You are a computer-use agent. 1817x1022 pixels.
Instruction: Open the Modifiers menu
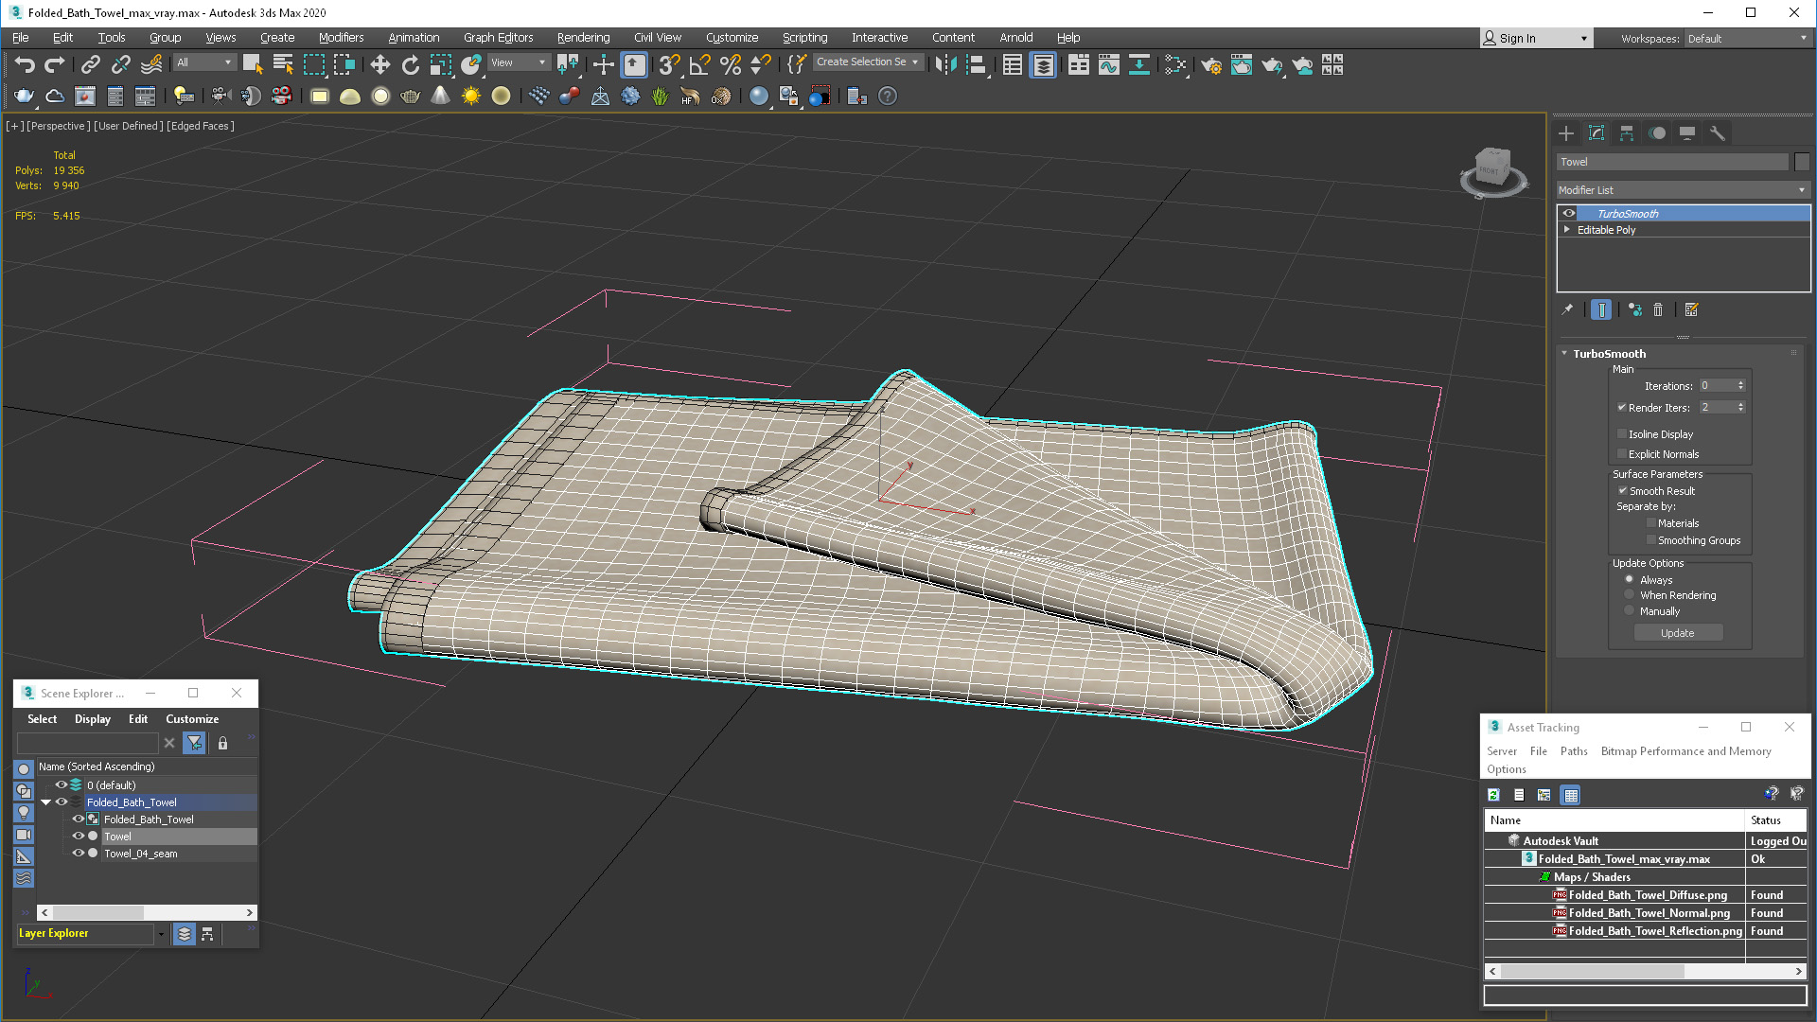coord(341,38)
